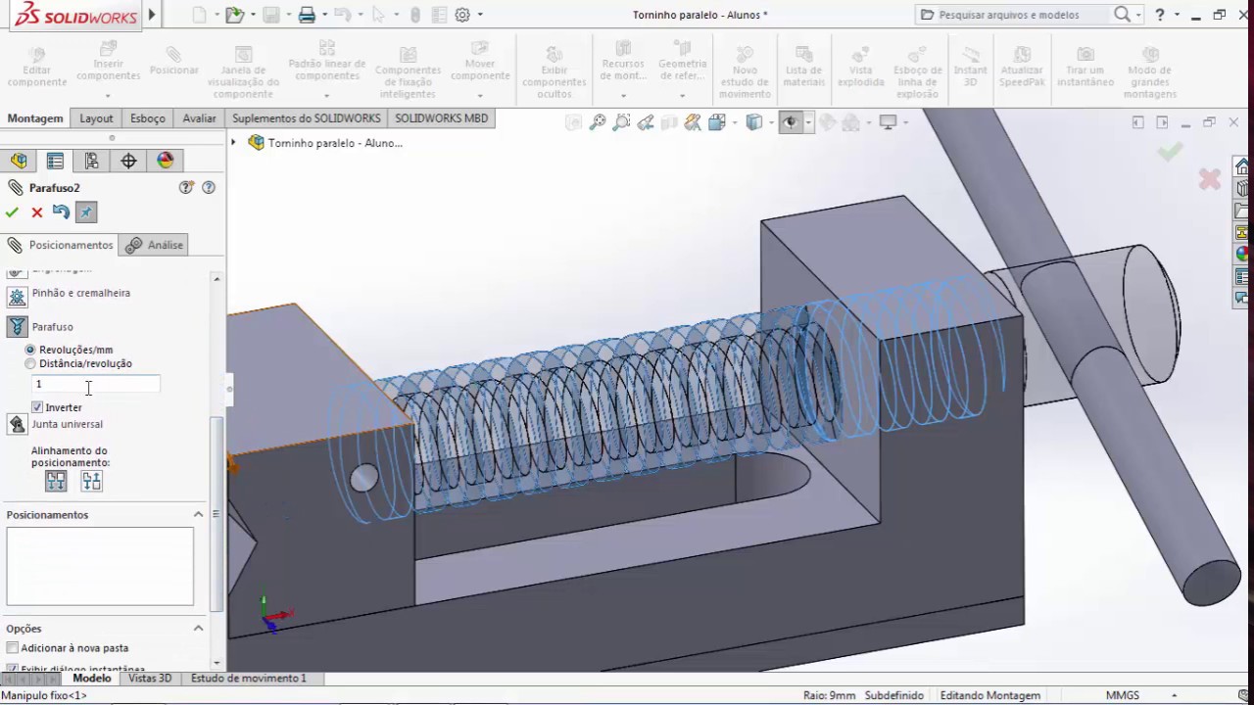Open the SOLIDWORKS resources home icon

point(1243,165)
